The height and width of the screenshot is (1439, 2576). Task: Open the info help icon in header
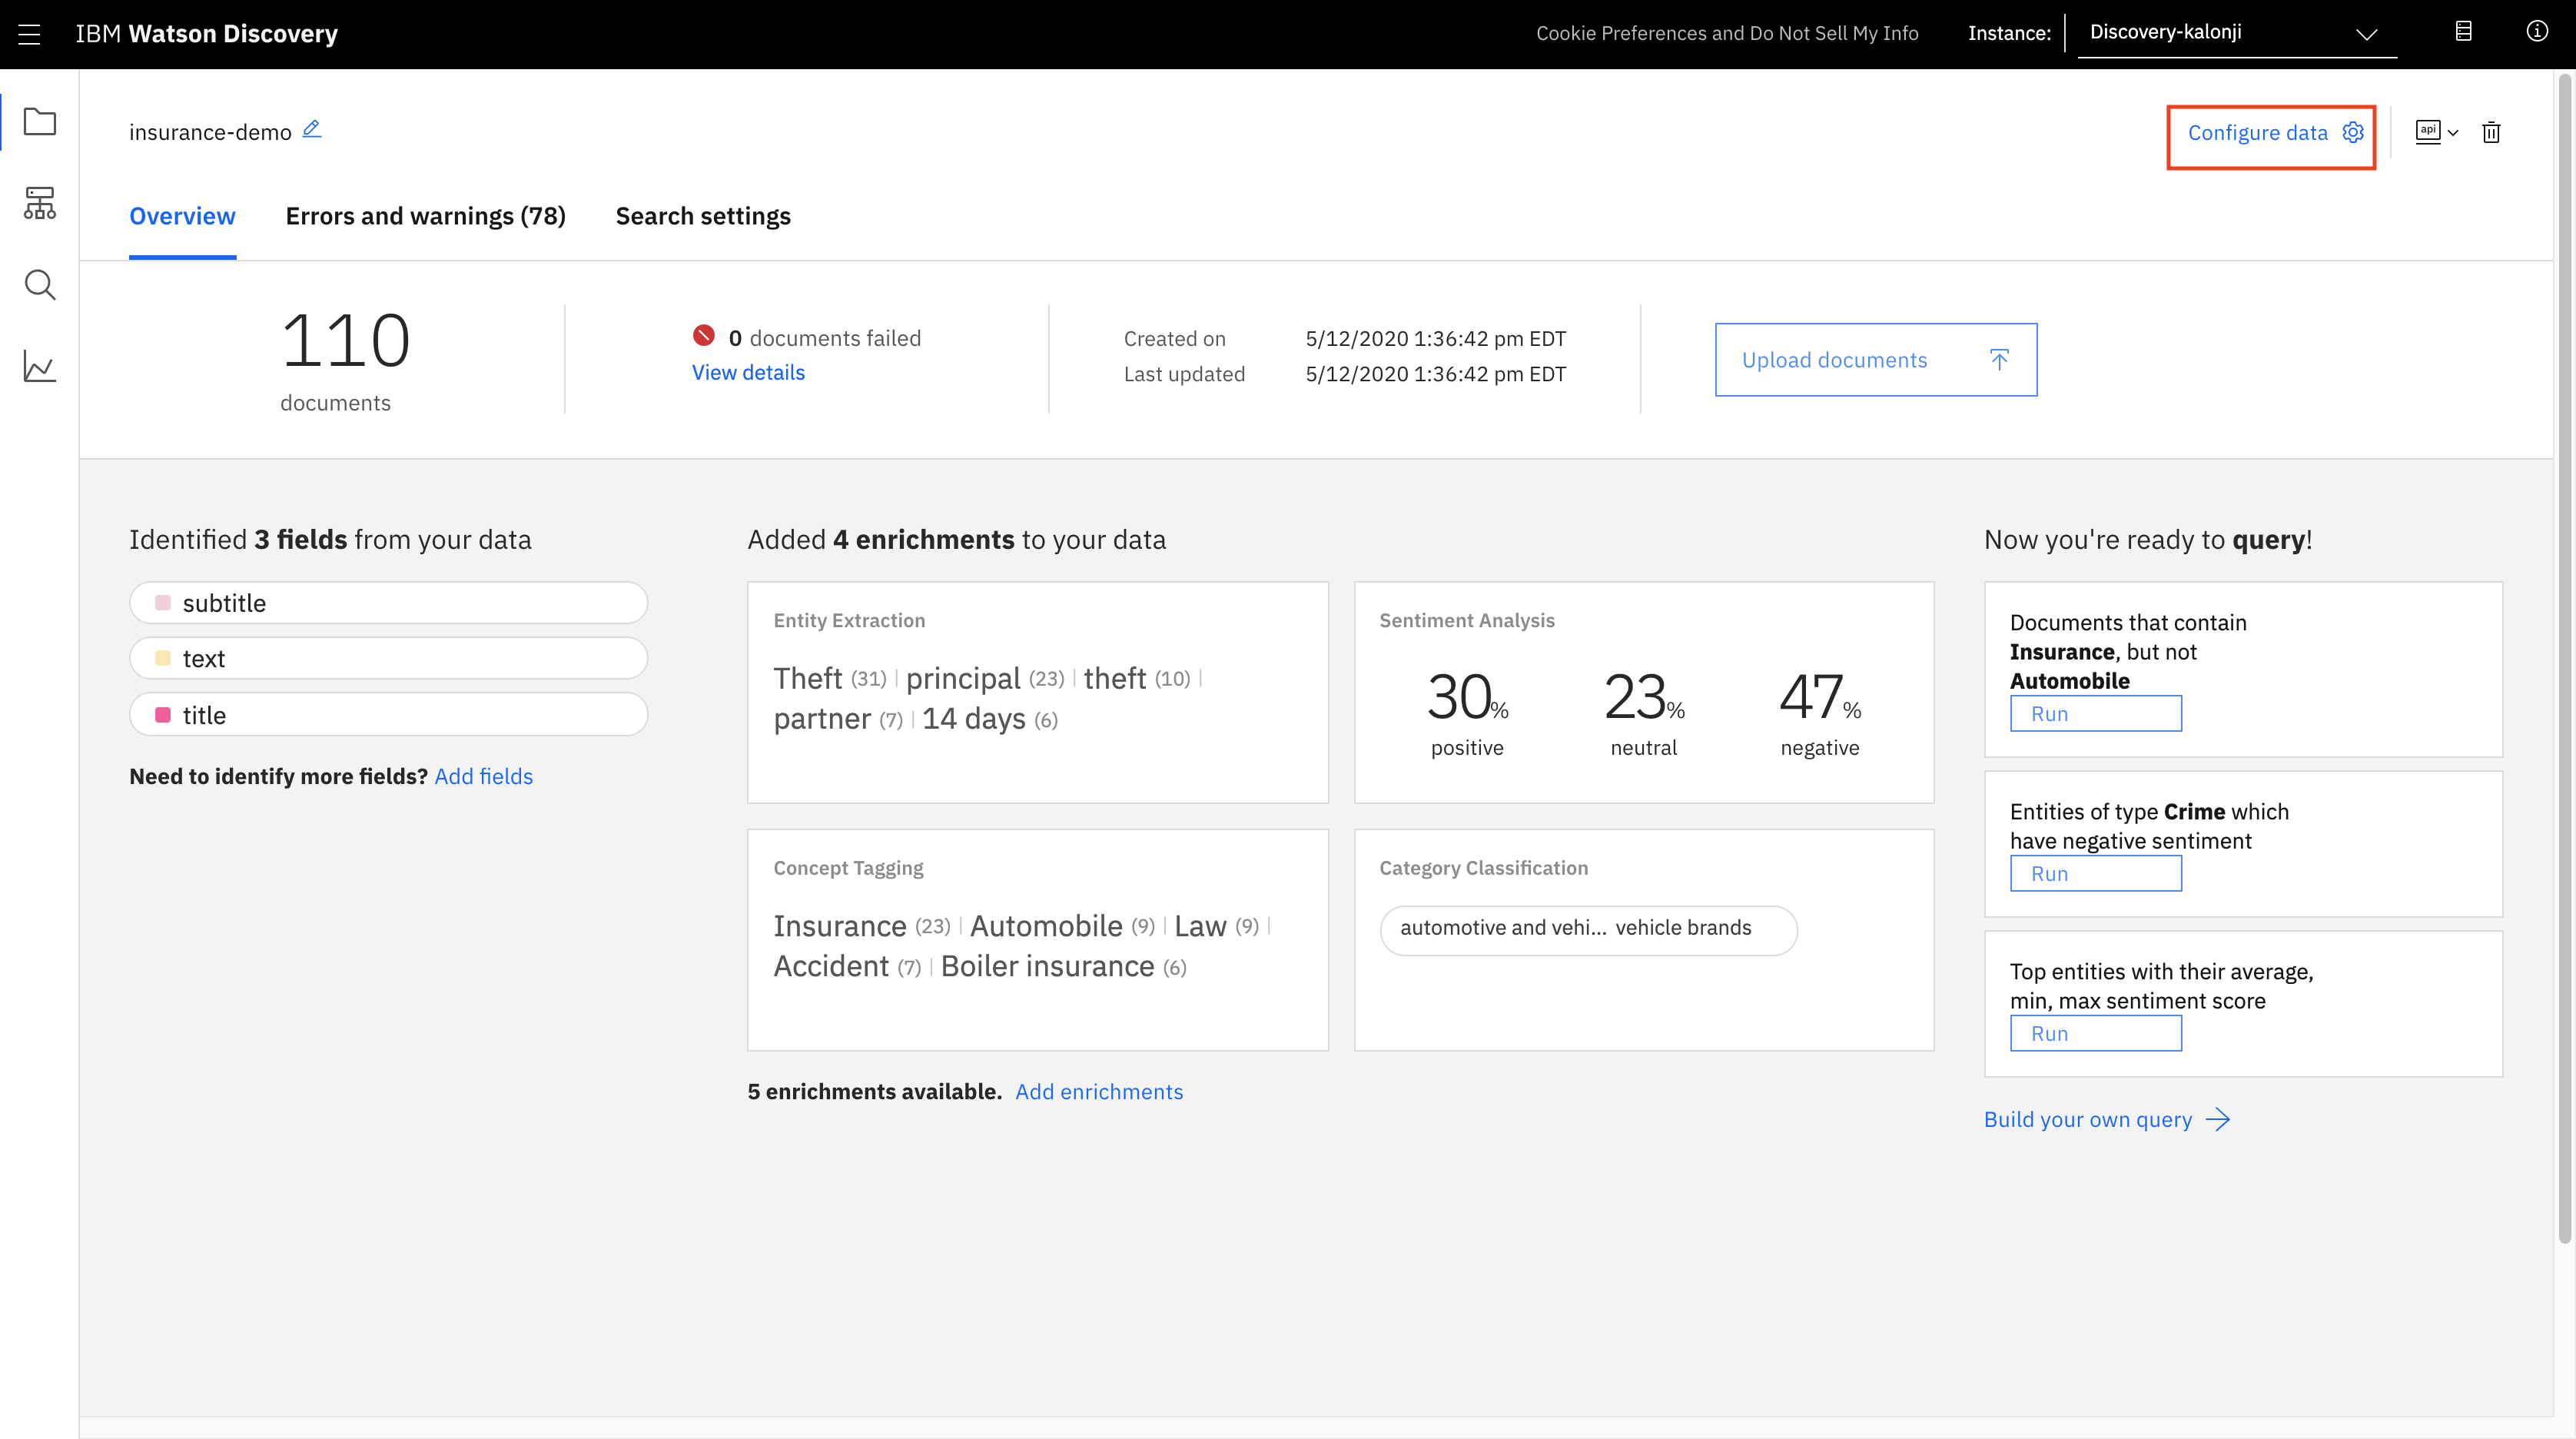point(2537,32)
